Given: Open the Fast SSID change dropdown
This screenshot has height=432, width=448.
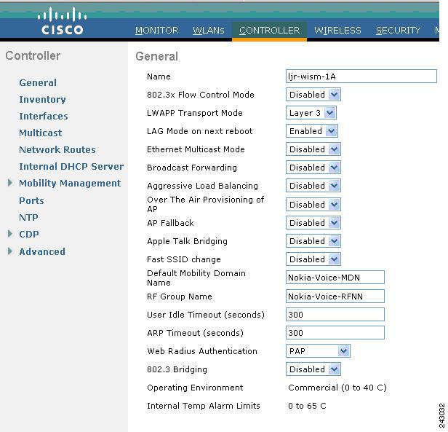Looking at the screenshot, I should pyautogui.click(x=313, y=259).
